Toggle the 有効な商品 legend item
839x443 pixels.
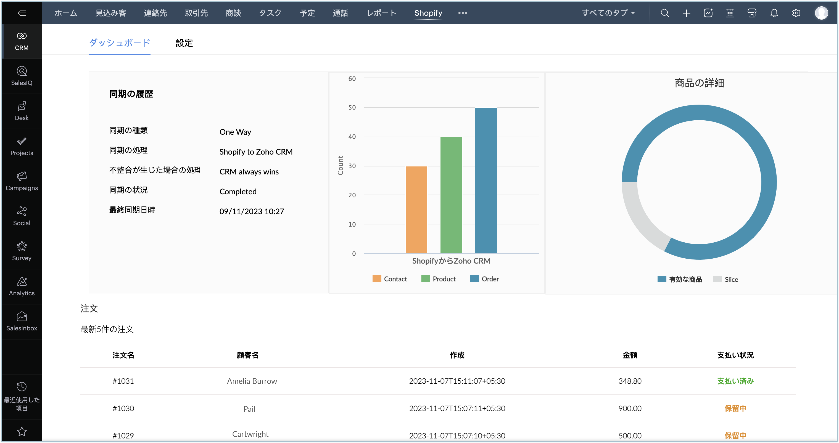click(685, 279)
